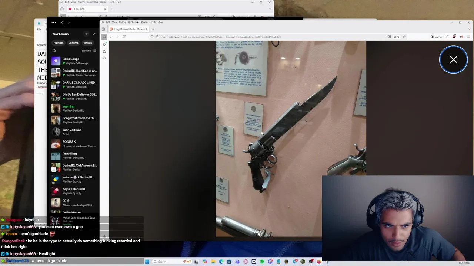Viewport: 474px width, 266px height.
Task: Open the File menu in YouTube window
Action: point(61,2)
